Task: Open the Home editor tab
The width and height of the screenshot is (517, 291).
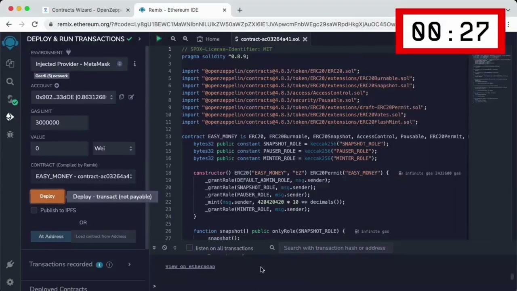Action: click(208, 39)
